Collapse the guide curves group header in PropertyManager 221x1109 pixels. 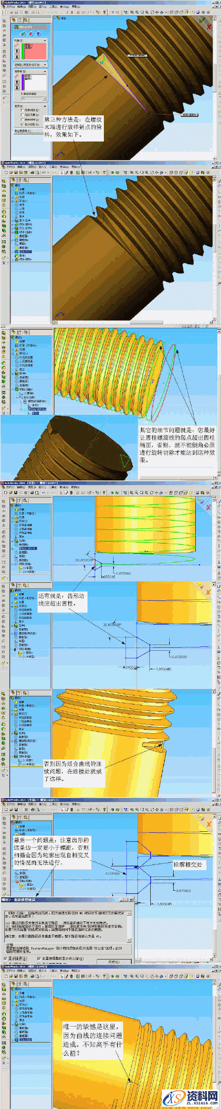[30, 71]
